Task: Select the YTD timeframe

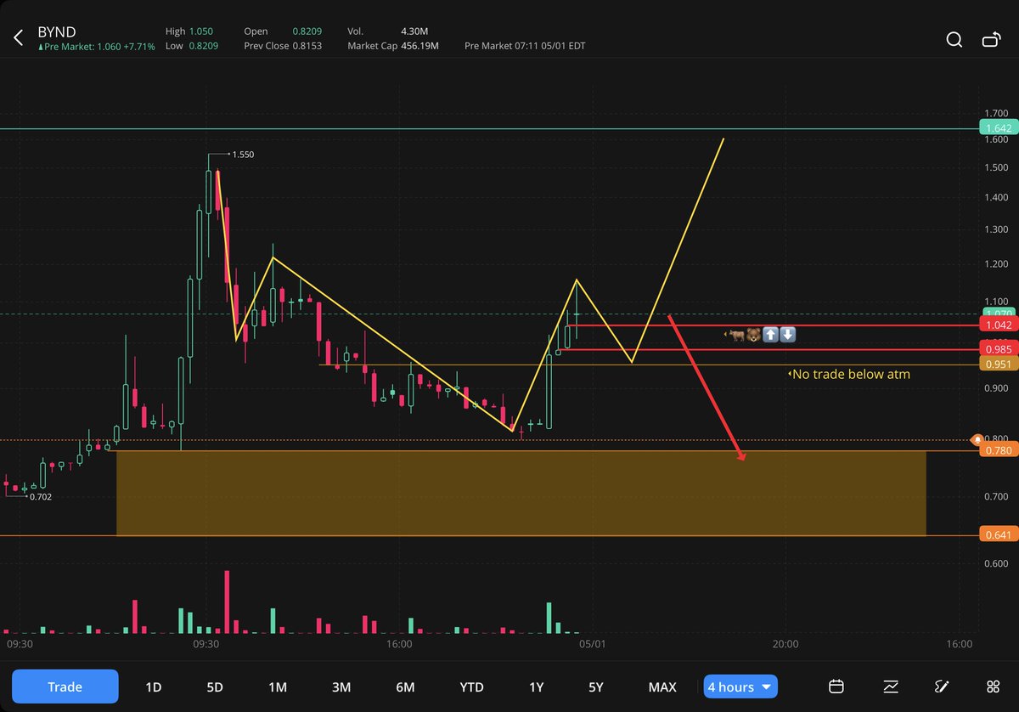Action: (471, 687)
